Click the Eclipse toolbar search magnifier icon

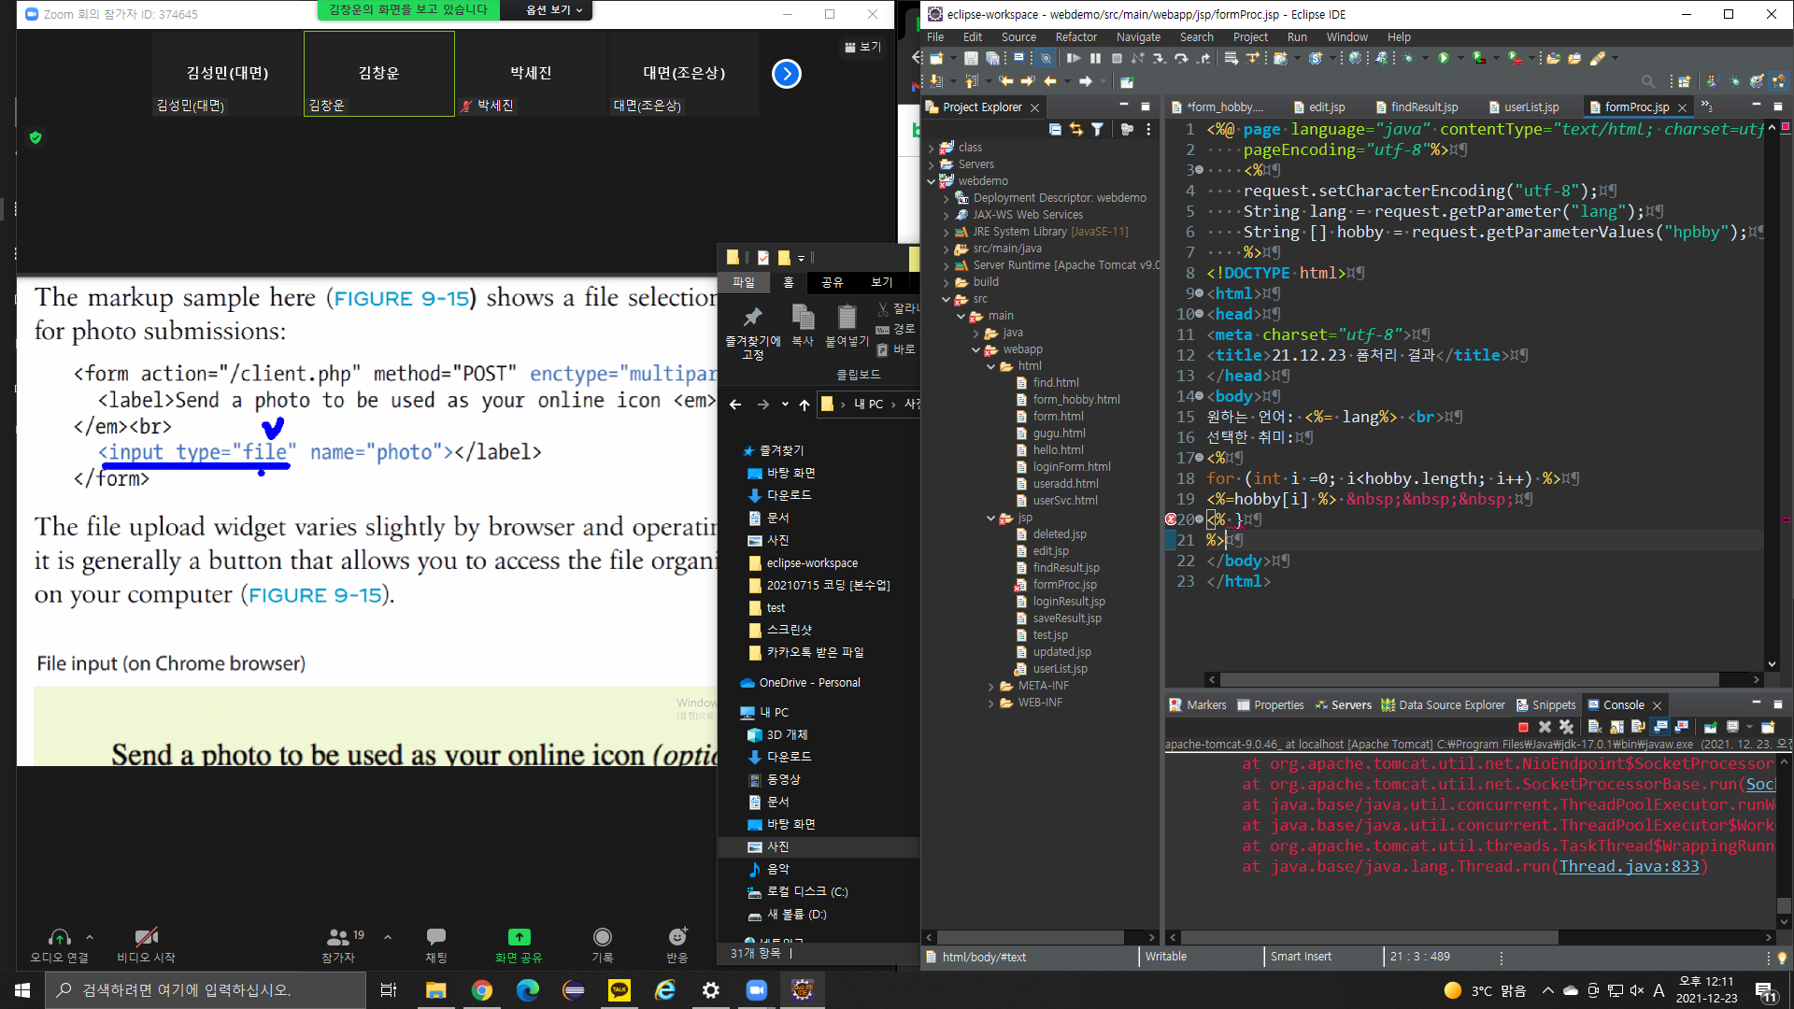tap(1648, 81)
